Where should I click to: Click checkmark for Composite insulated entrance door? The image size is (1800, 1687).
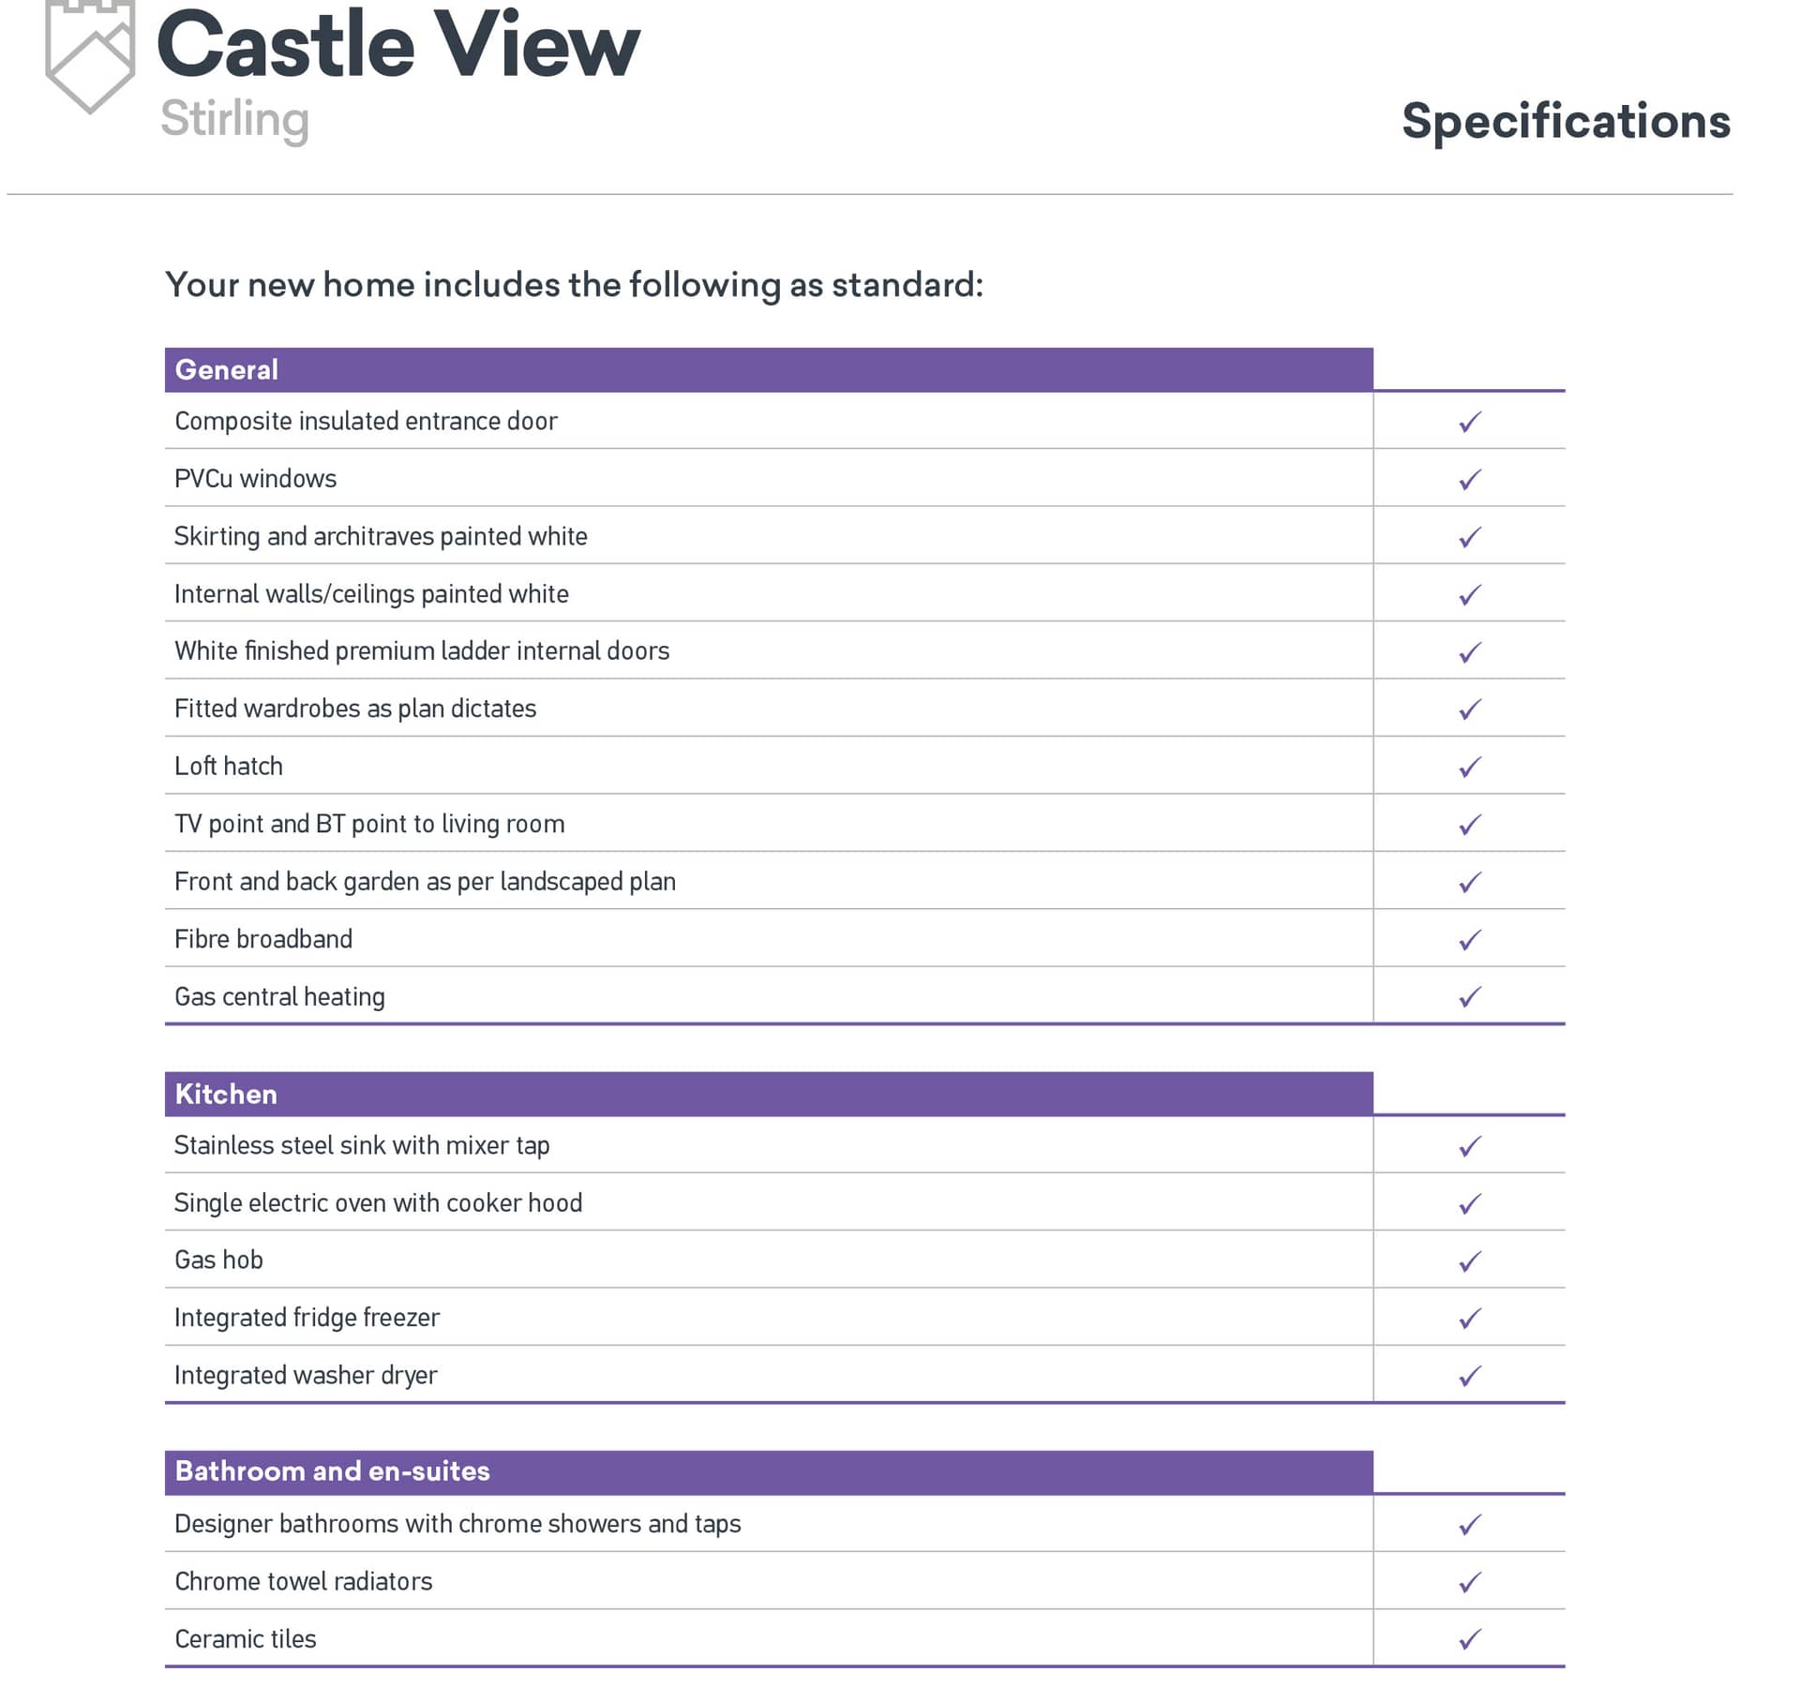1469,422
